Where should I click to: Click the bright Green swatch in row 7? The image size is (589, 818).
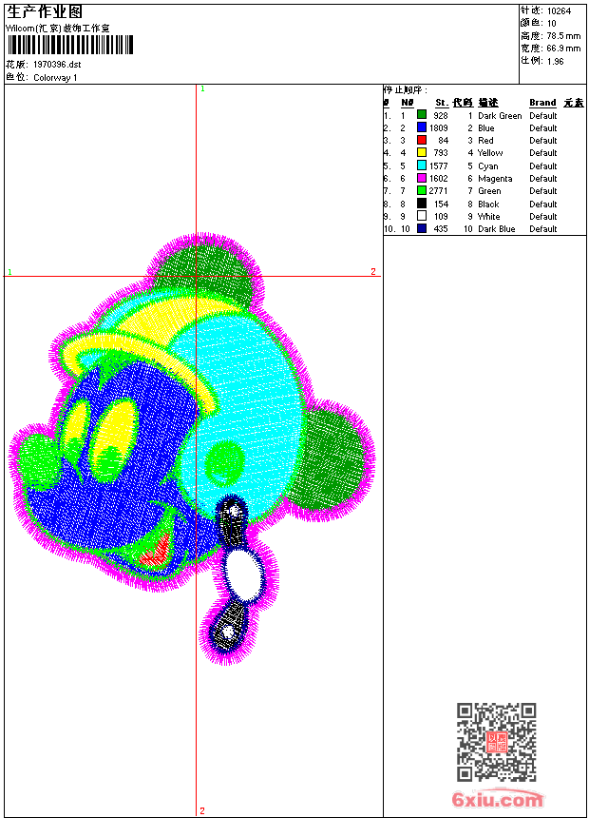(422, 190)
